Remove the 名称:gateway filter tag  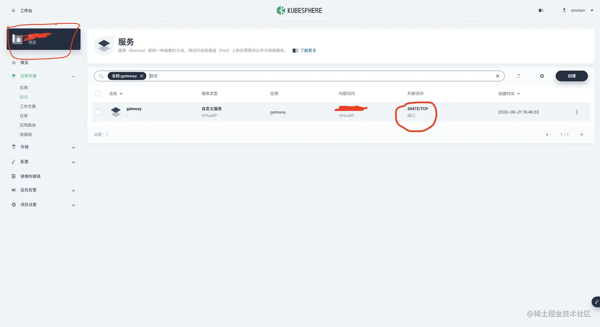142,76
